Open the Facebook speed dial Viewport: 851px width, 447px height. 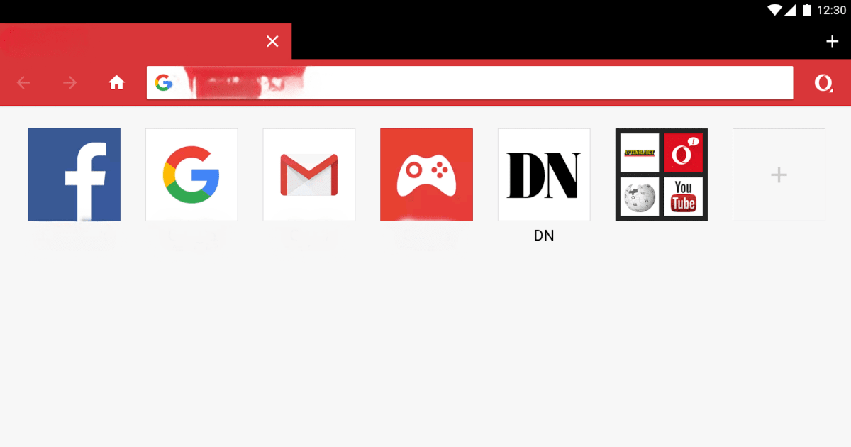[74, 175]
